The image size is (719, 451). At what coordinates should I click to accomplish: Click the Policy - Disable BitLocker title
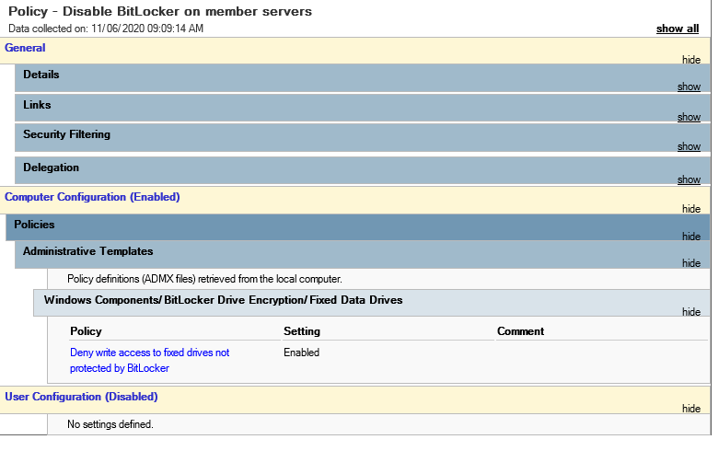160,11
